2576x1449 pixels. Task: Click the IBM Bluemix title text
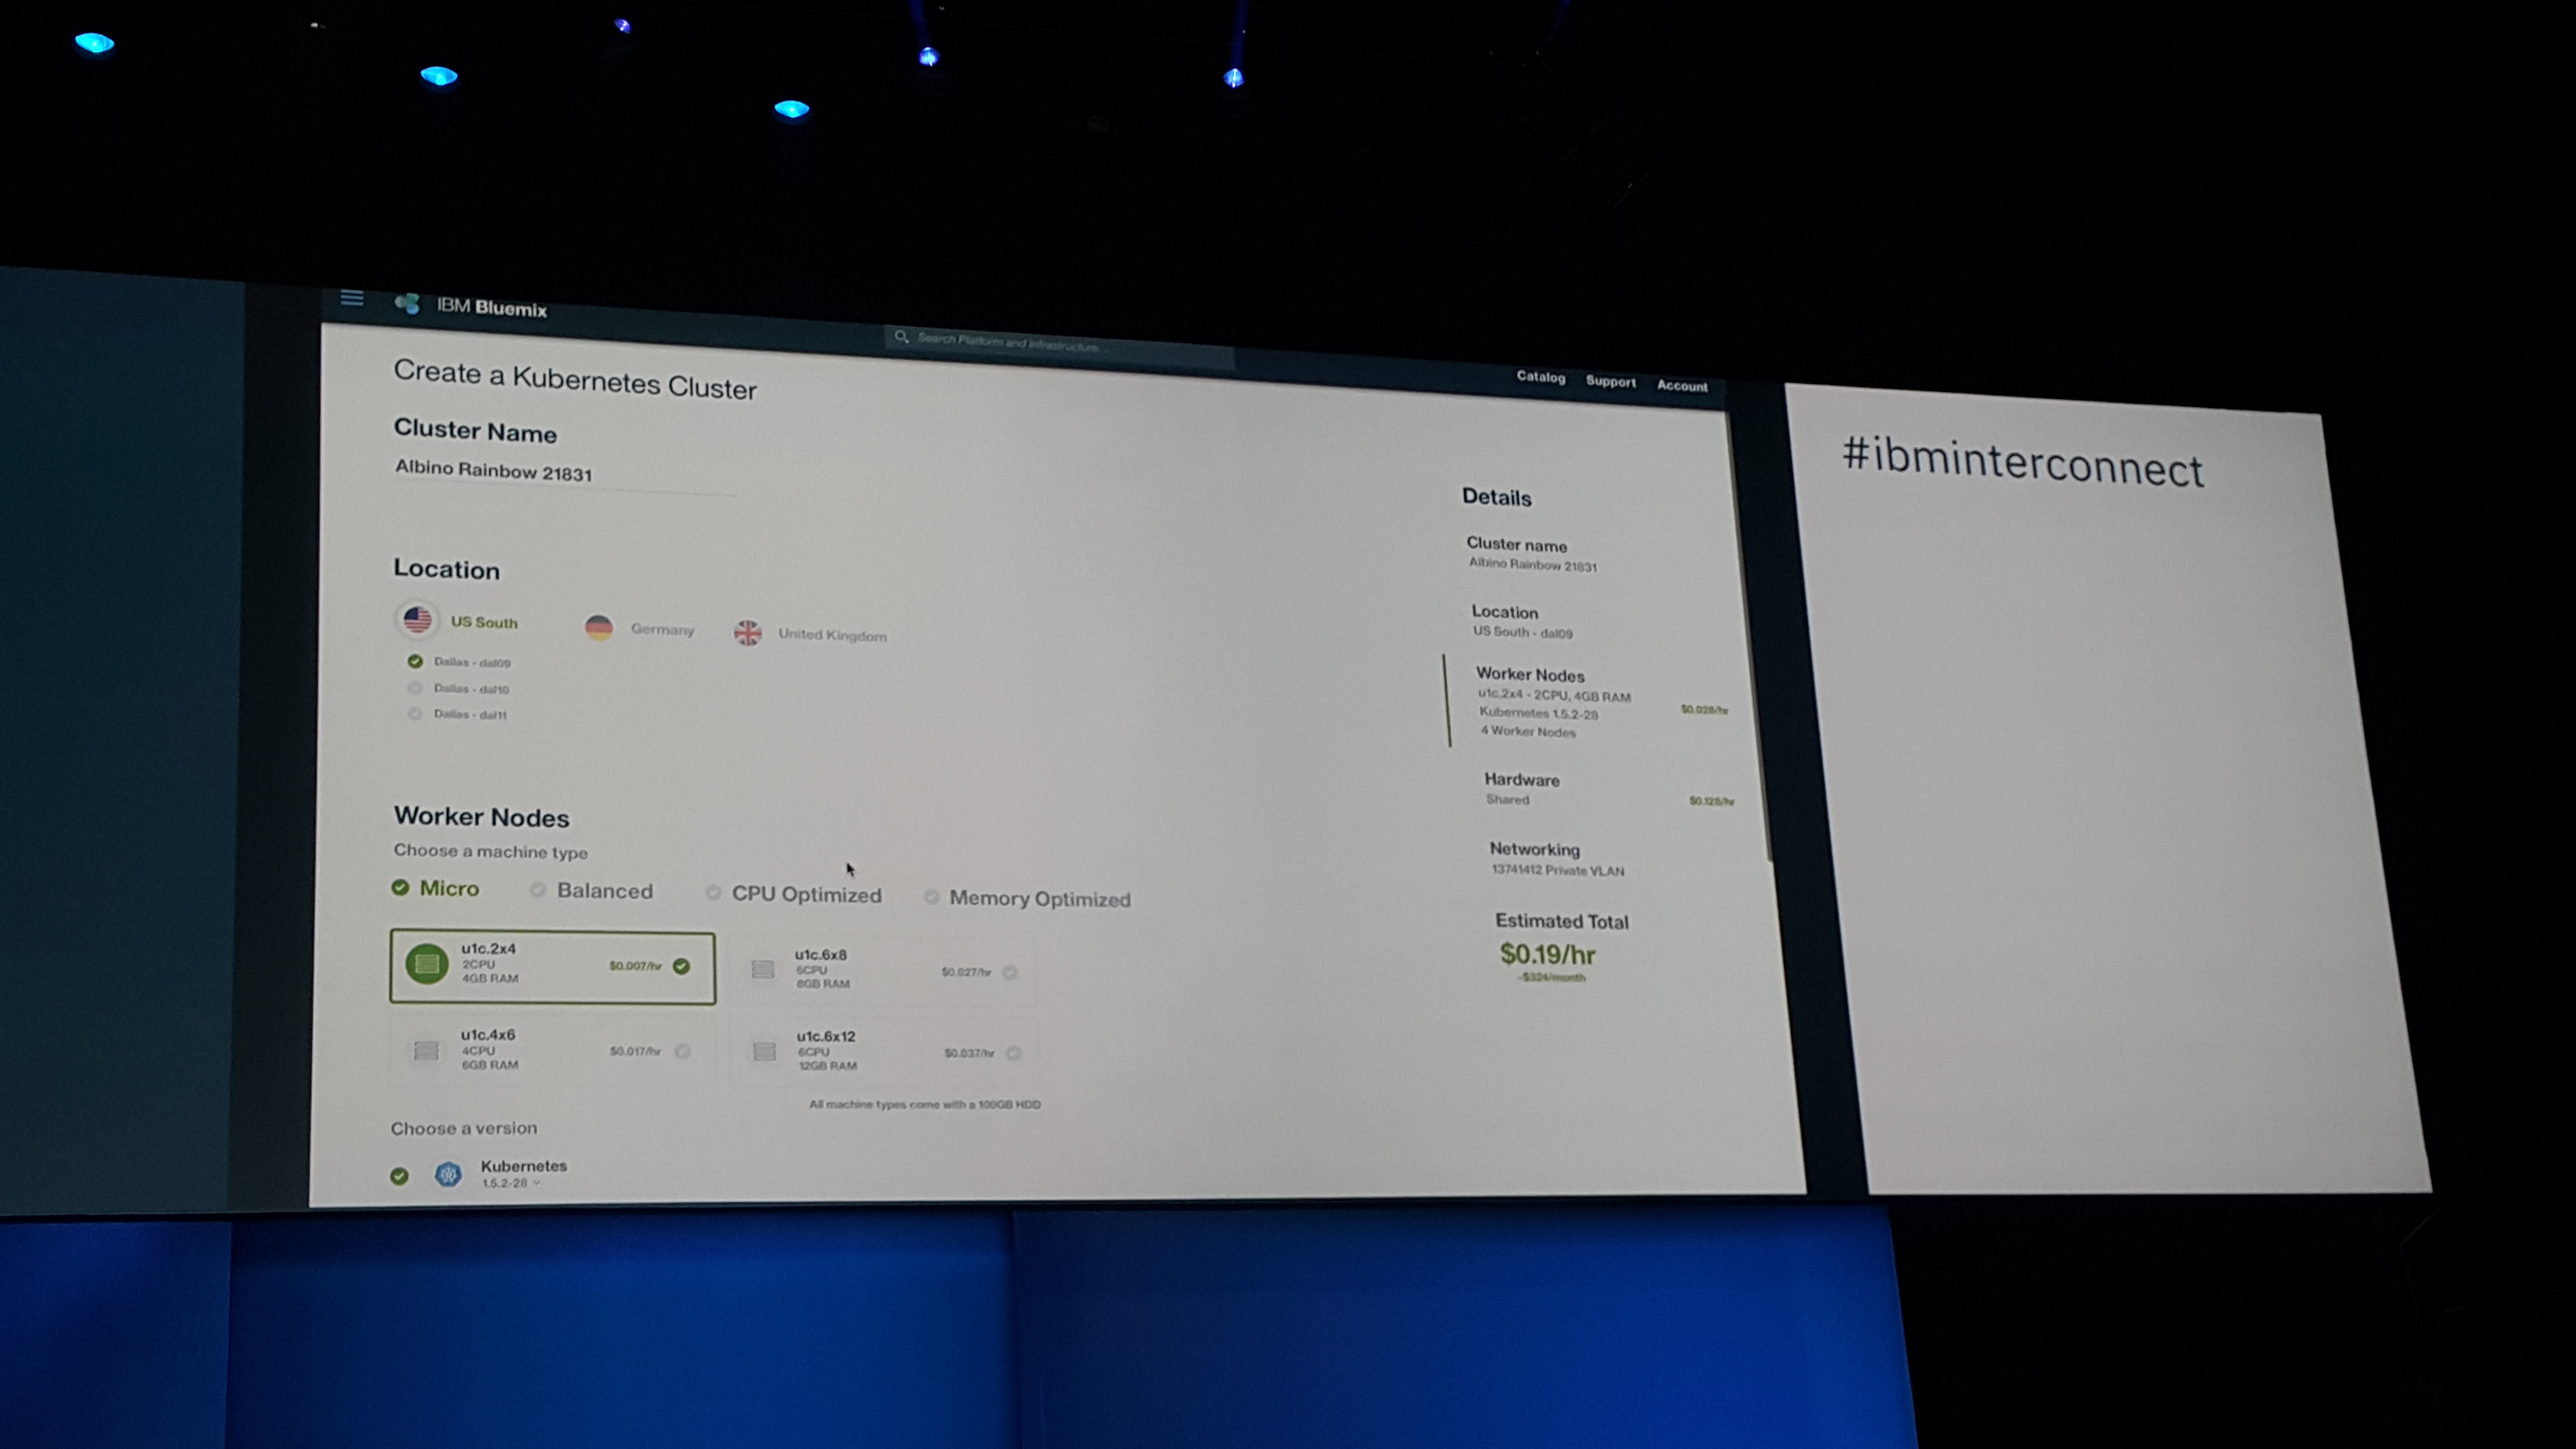[x=492, y=307]
